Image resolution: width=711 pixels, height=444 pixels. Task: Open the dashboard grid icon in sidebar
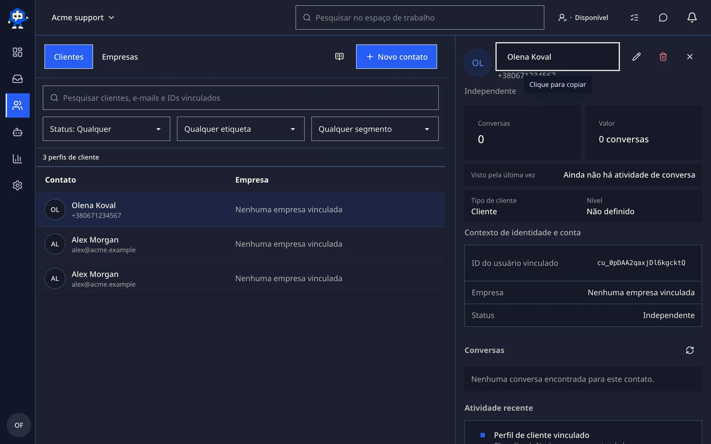18,52
